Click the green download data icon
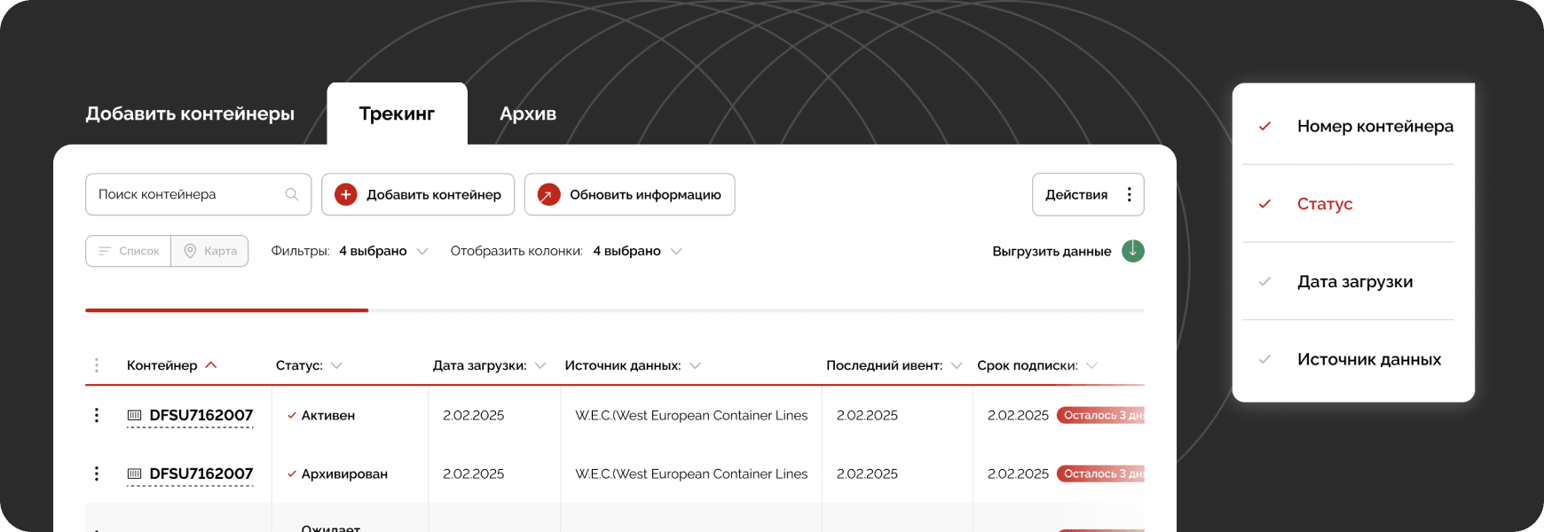Viewport: 1544px width, 532px height. click(1133, 251)
